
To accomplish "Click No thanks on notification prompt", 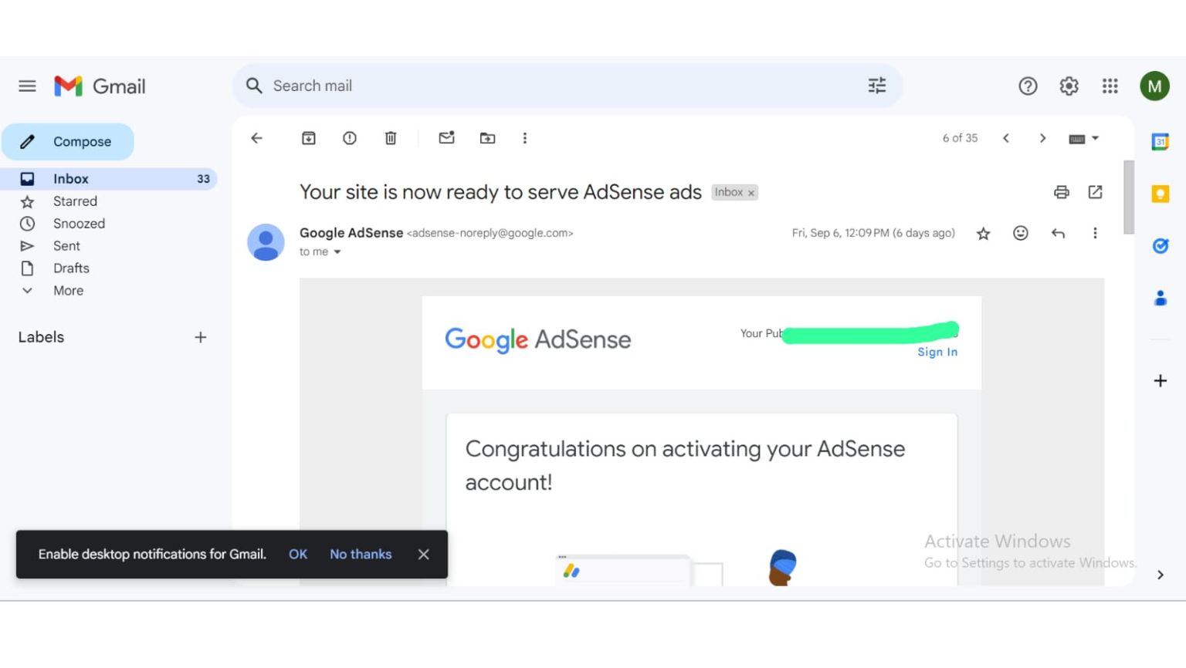I will 361,554.
